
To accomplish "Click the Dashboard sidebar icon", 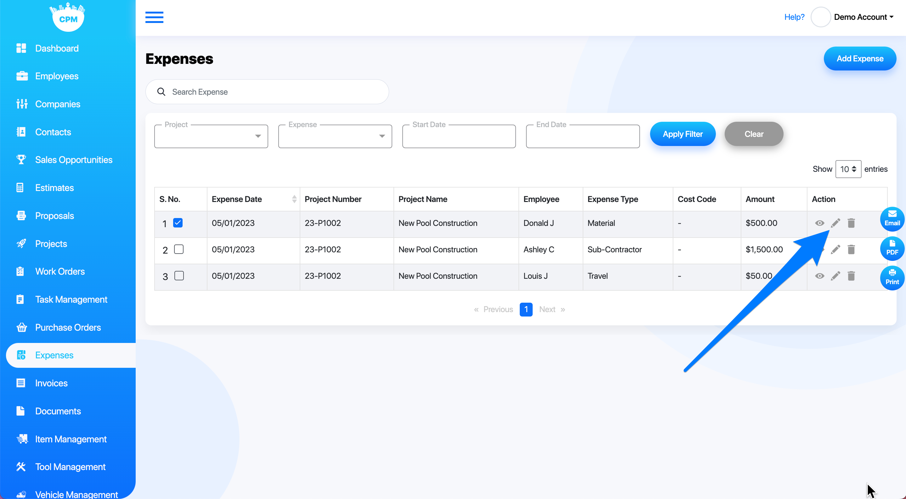I will [x=21, y=48].
